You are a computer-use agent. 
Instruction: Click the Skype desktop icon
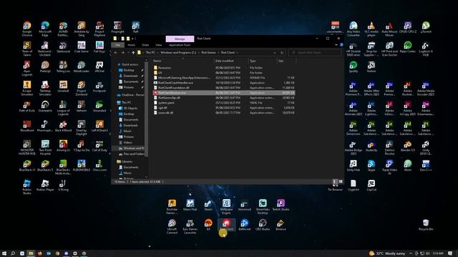click(x=371, y=166)
